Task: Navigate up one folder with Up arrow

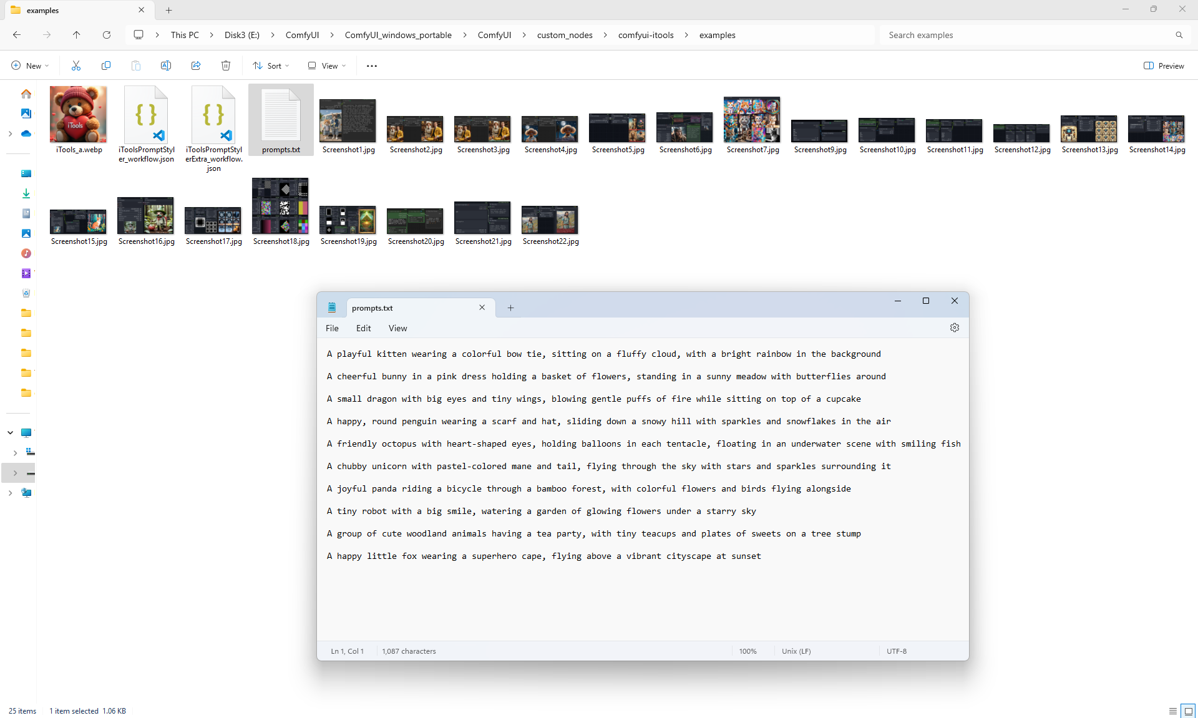Action: point(77,35)
